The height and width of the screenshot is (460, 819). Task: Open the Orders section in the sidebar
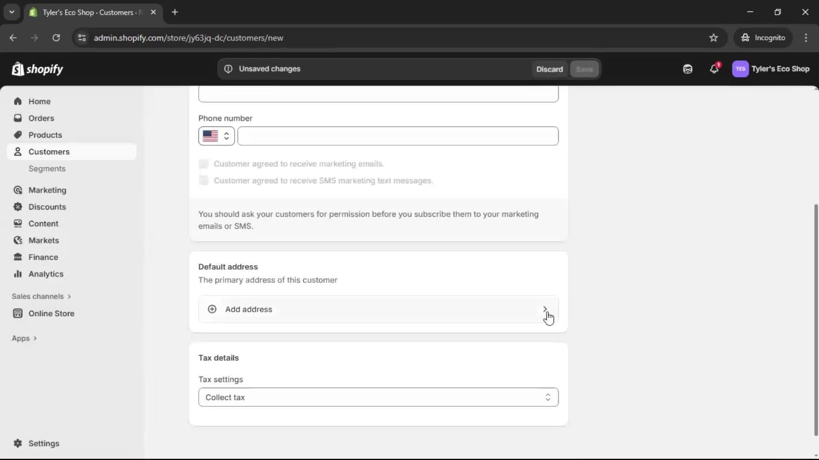pos(41,118)
